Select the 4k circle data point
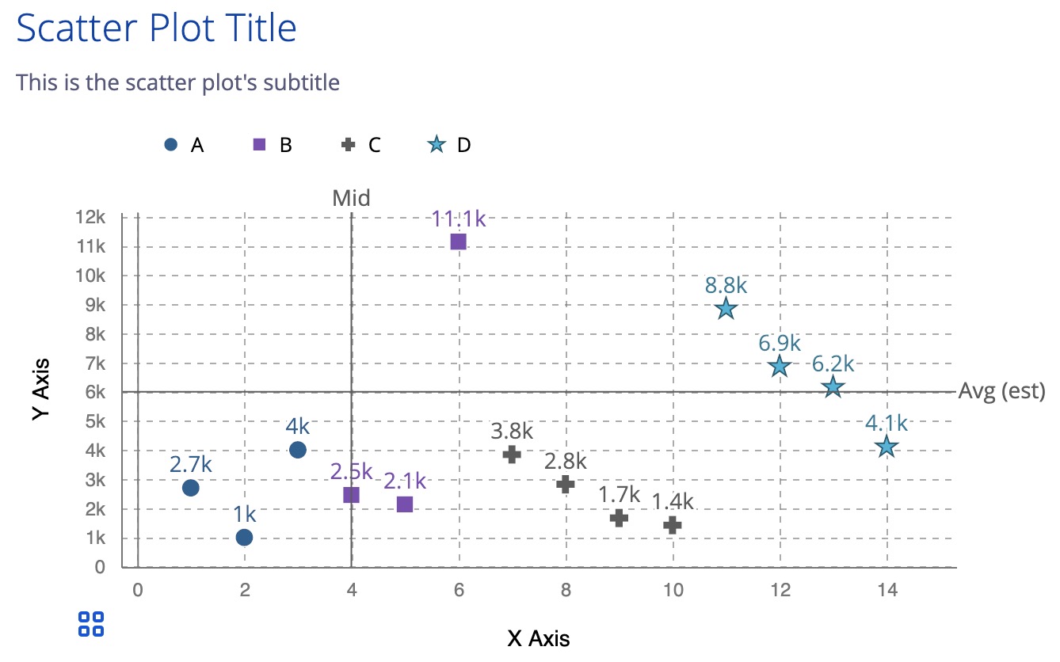 pos(298,450)
